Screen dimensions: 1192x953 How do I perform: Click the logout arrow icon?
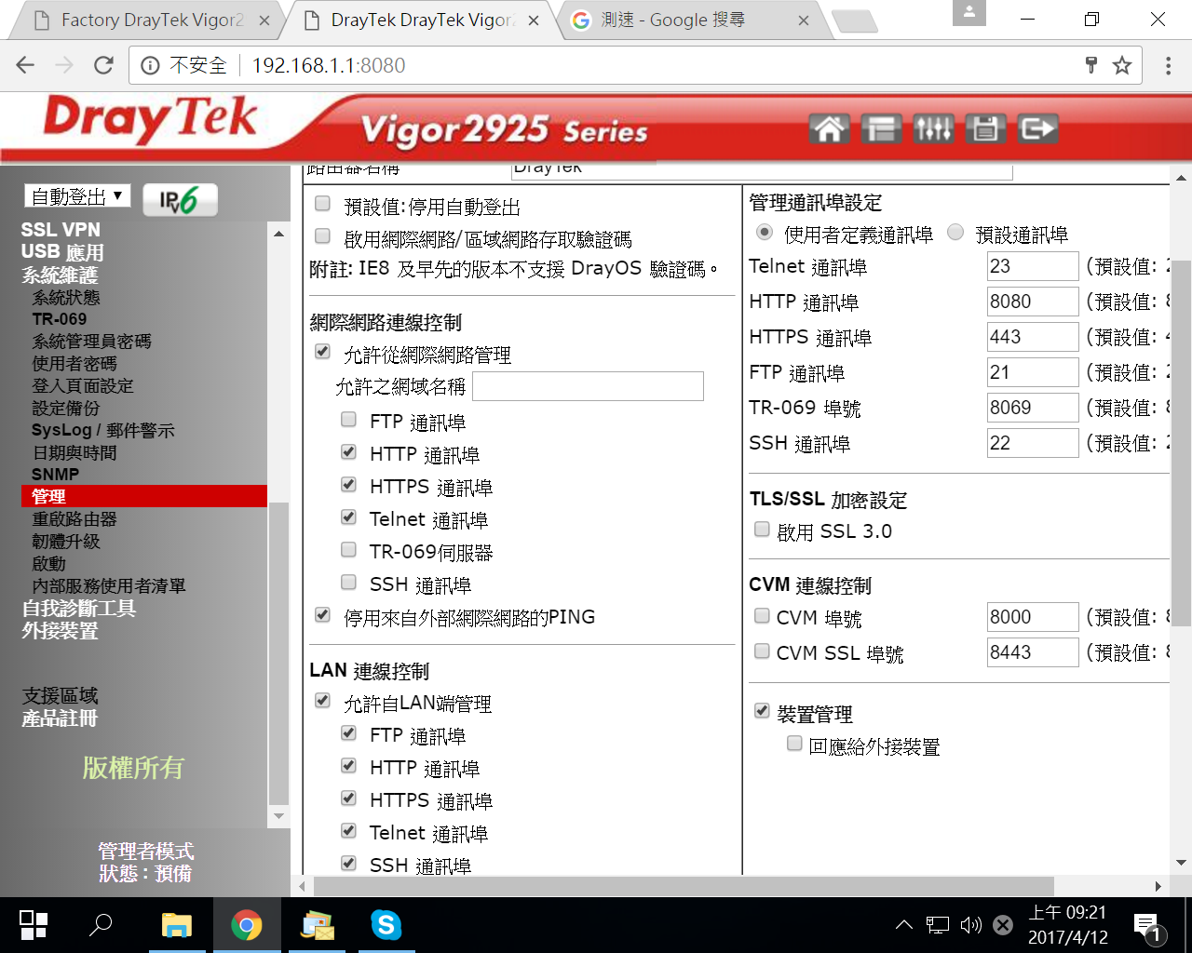coord(1037,128)
